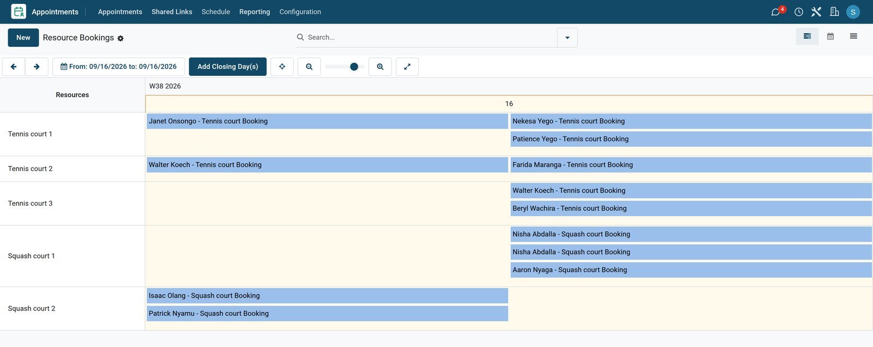
Task: Zoom out the Gantt timeline
Action: pyautogui.click(x=309, y=67)
